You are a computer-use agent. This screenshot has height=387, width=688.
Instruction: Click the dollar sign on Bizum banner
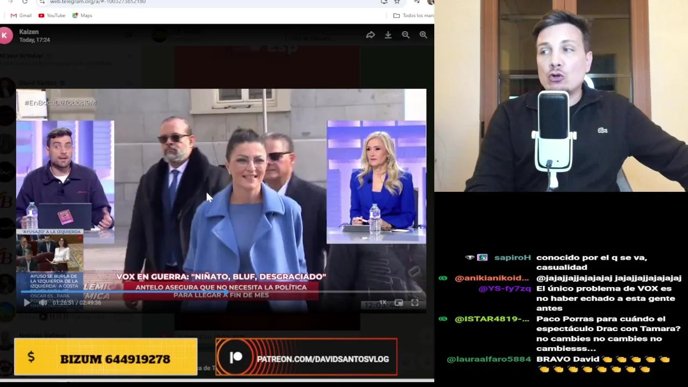(31, 357)
